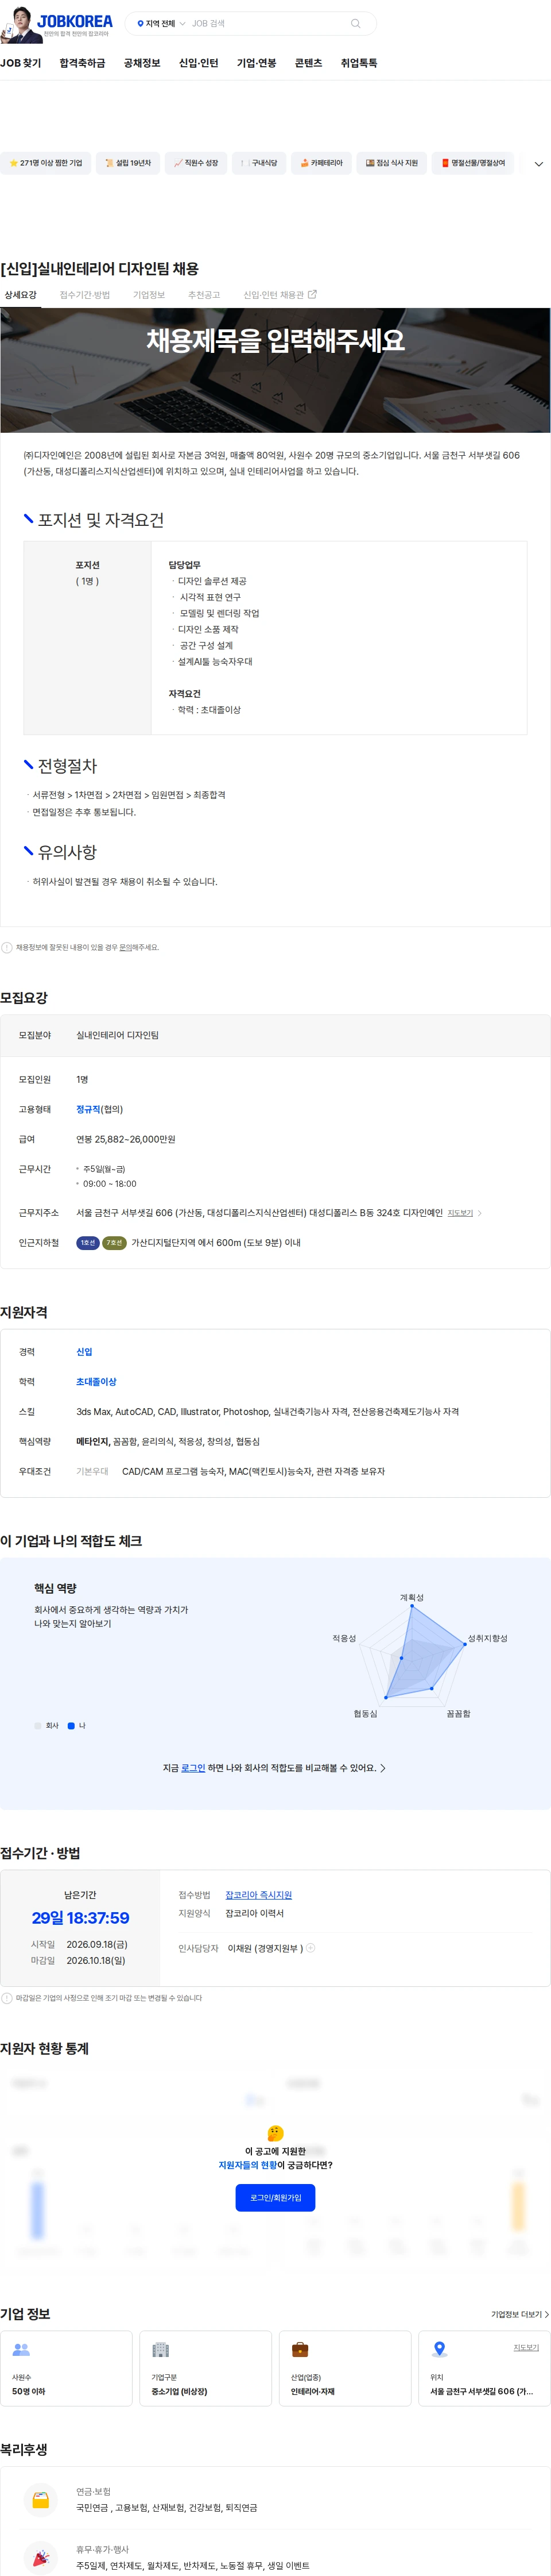Open the 공채정보 menu
The width and height of the screenshot is (551, 2576).
pyautogui.click(x=142, y=63)
